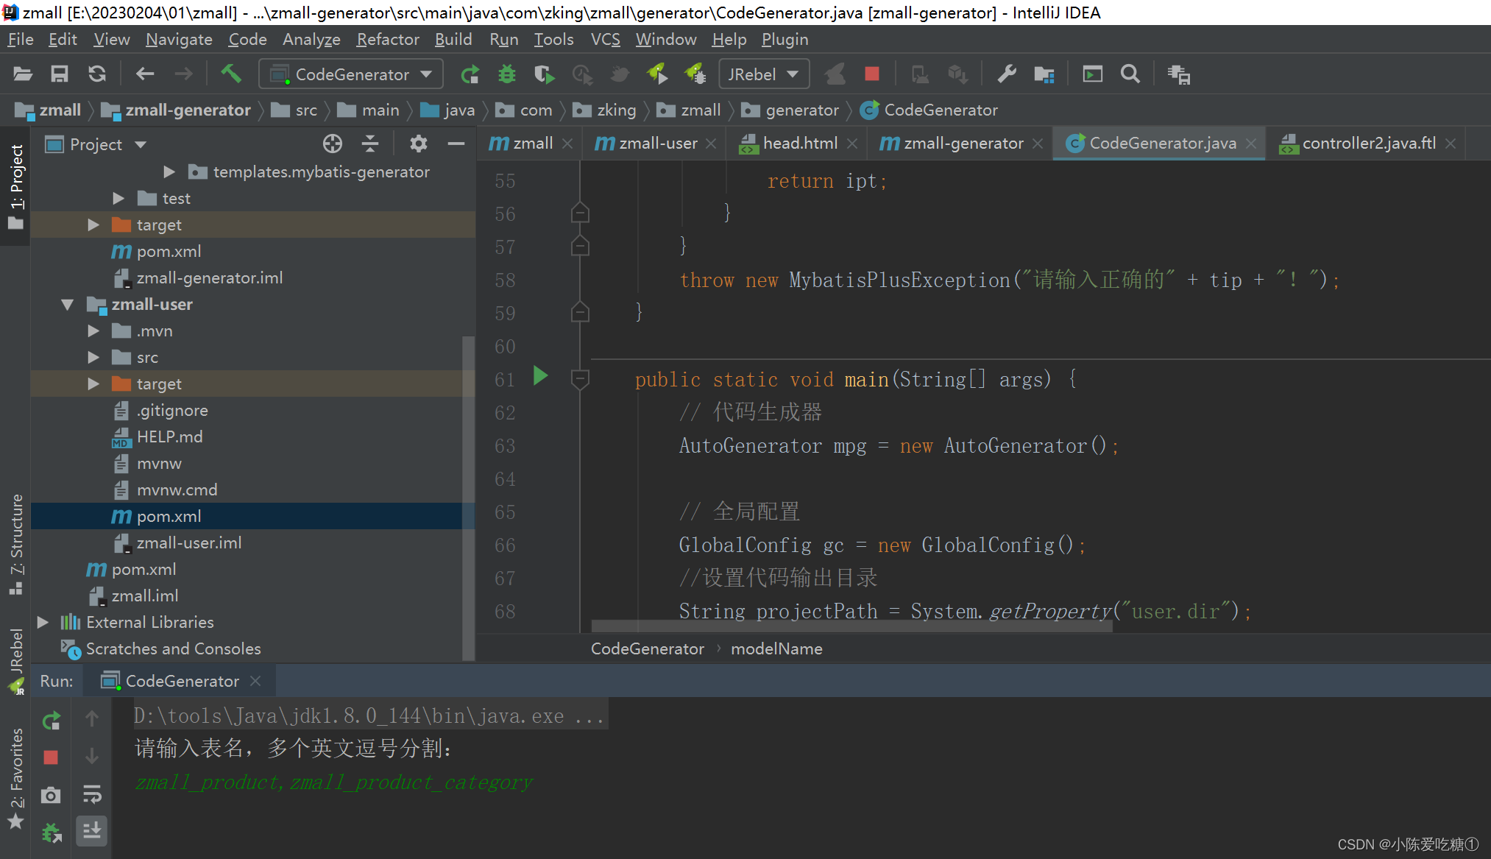Click run gutter arrow beside main method
1491x859 pixels.
click(540, 377)
